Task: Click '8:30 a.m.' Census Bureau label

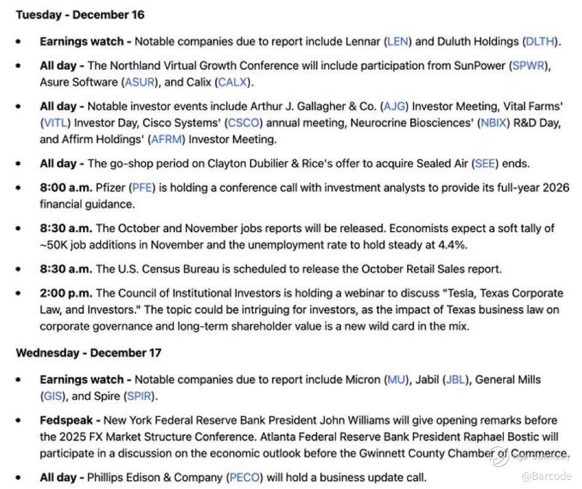Action: click(x=66, y=269)
